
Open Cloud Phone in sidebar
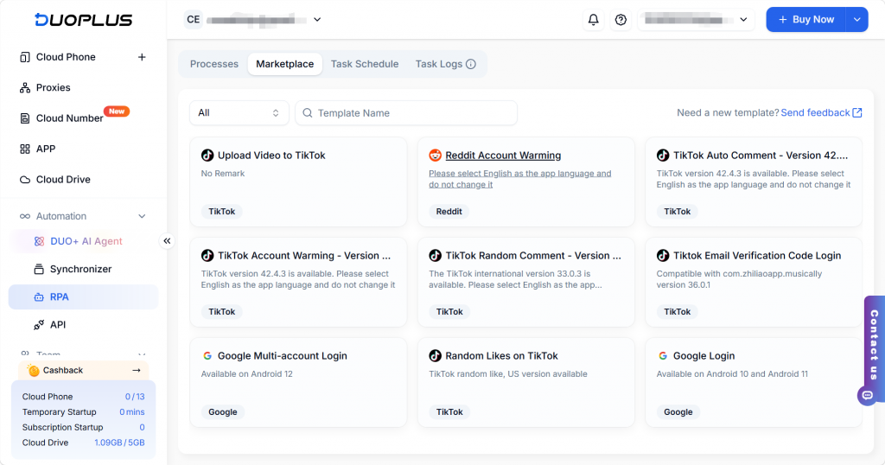click(66, 57)
